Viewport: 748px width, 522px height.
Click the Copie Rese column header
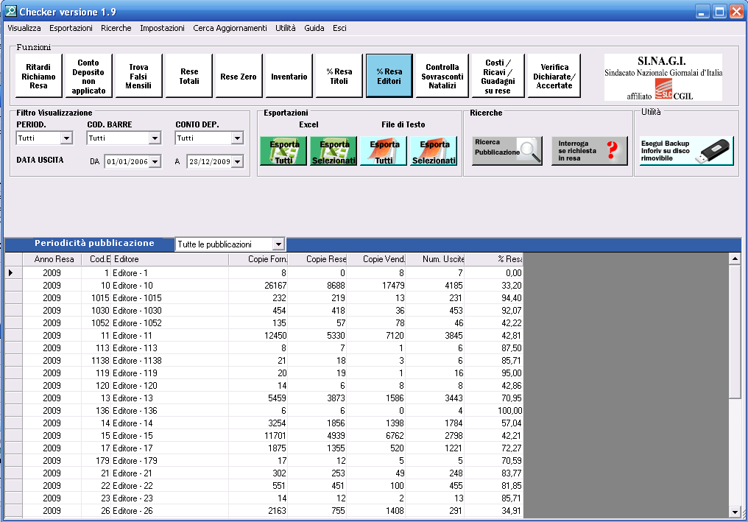[x=317, y=259]
